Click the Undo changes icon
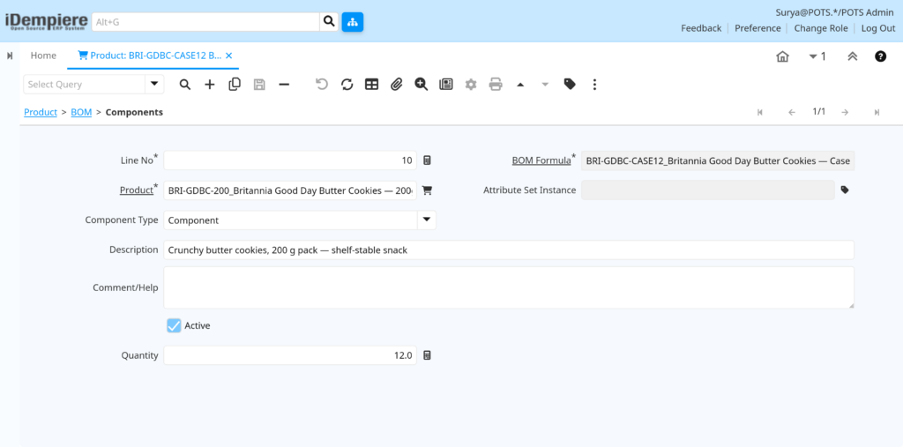This screenshot has width=903, height=447. (322, 85)
